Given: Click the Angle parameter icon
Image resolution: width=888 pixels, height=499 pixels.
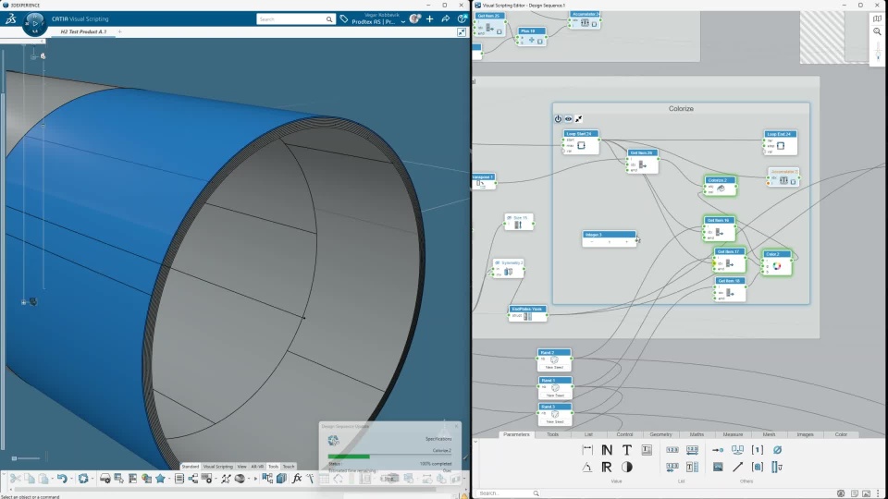Looking at the screenshot, I should [x=587, y=468].
